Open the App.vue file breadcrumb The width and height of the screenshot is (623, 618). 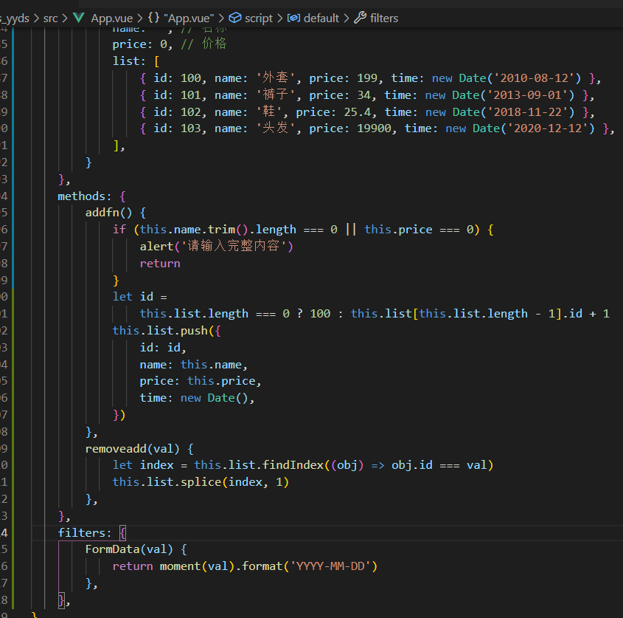(111, 18)
